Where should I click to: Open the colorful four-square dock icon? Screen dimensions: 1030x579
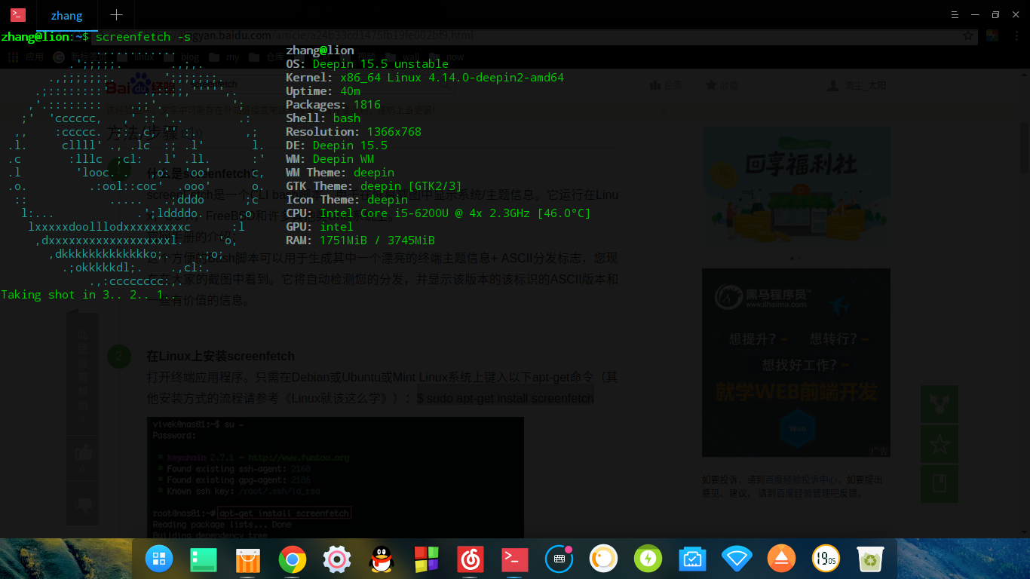(x=426, y=559)
